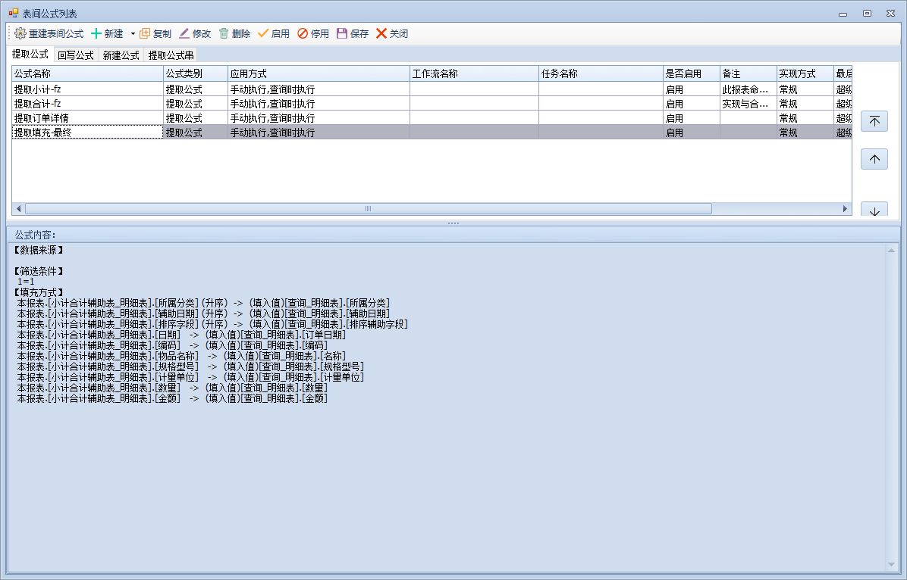Screen dimensions: 907x580
Task: Select the 提取公式串 tab
Action: 171,55
